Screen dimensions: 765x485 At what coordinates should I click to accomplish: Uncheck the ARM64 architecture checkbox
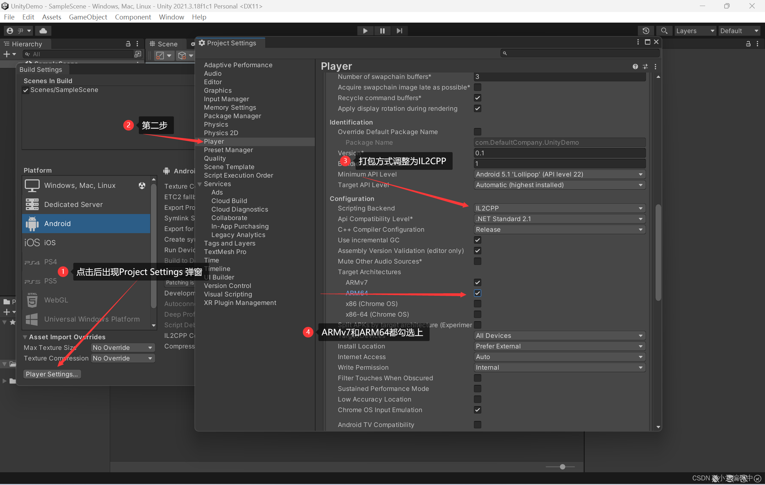(x=477, y=293)
